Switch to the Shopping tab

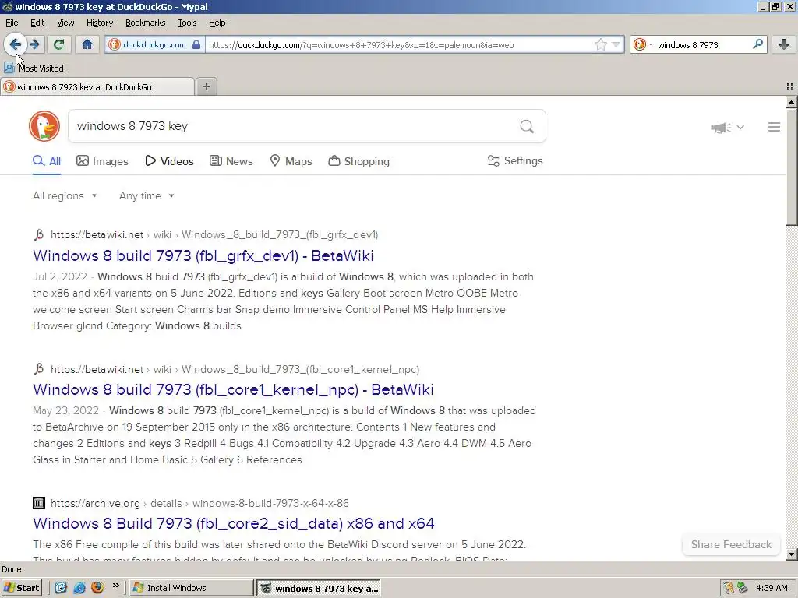coord(358,161)
